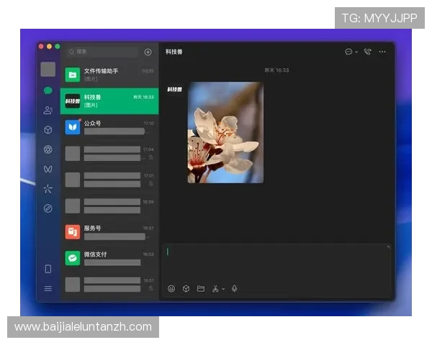Open the 公众号 entry in the chat list

pyautogui.click(x=109, y=127)
